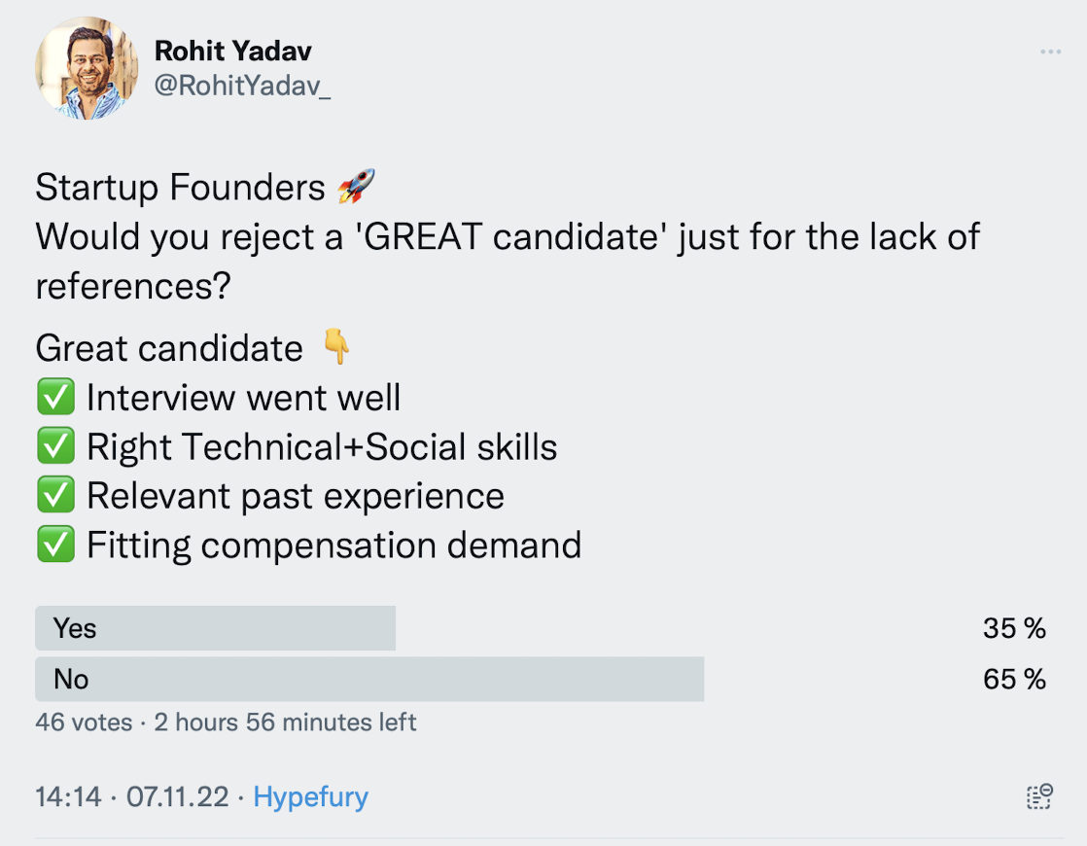
Task: Click the checkmark beside Interview went well
Action: (x=55, y=398)
